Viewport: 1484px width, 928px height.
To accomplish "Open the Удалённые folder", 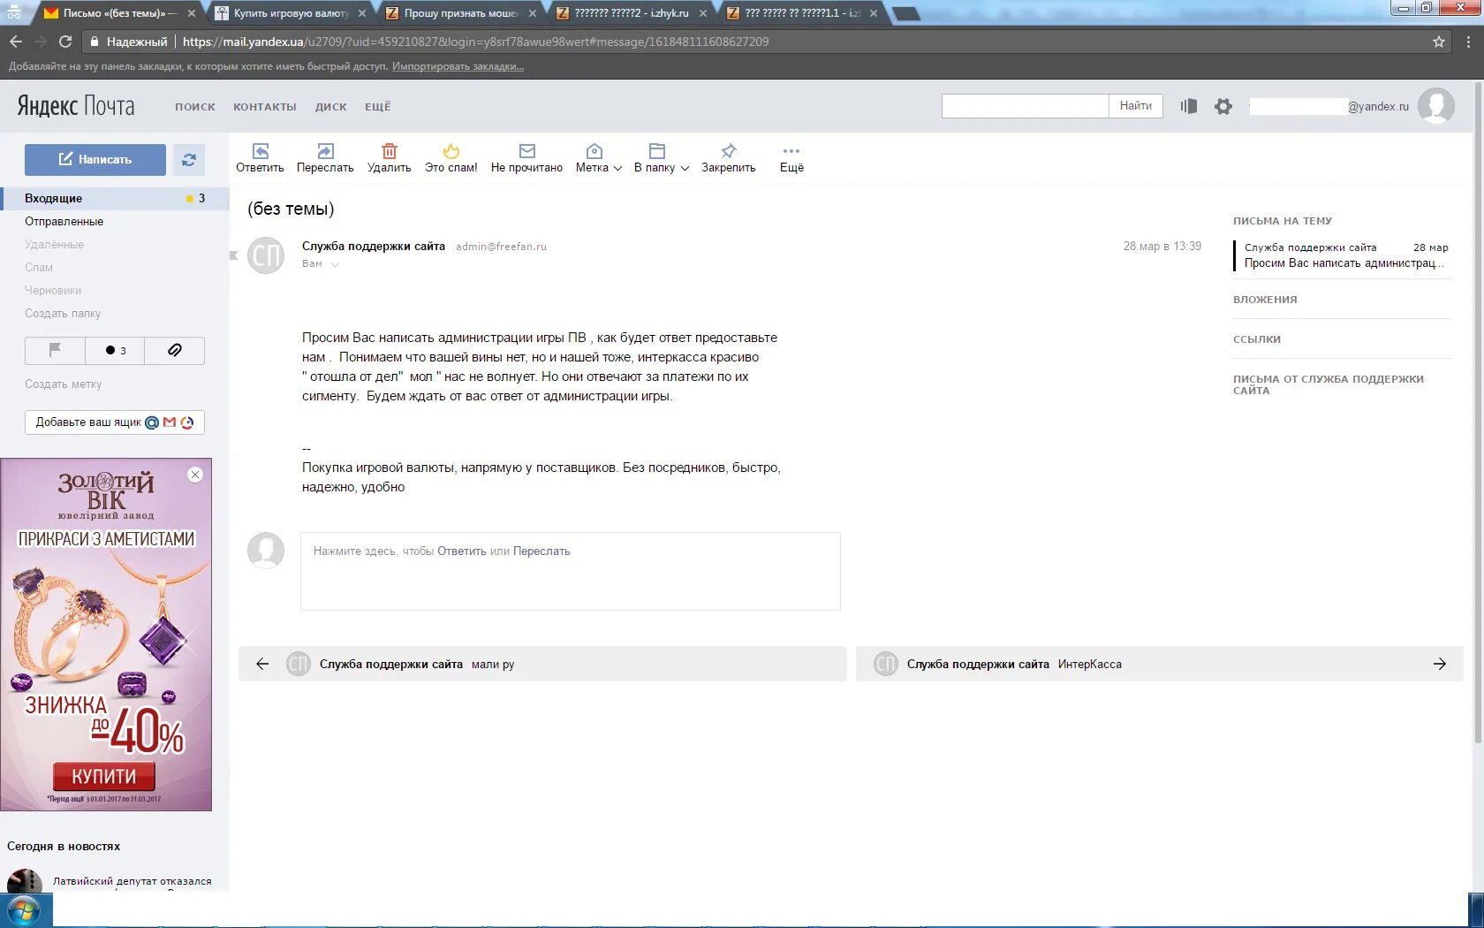I will pos(54,244).
